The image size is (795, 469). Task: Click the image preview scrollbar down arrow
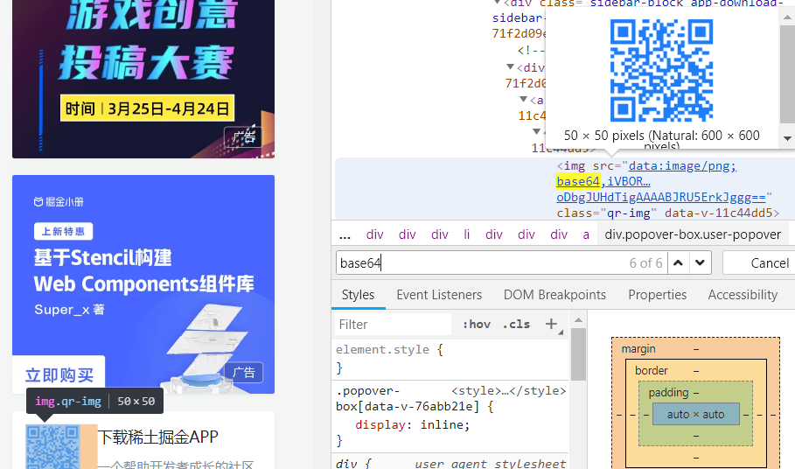point(787,138)
